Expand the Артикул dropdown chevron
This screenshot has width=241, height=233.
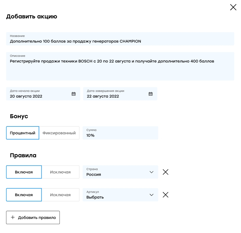[151, 195]
